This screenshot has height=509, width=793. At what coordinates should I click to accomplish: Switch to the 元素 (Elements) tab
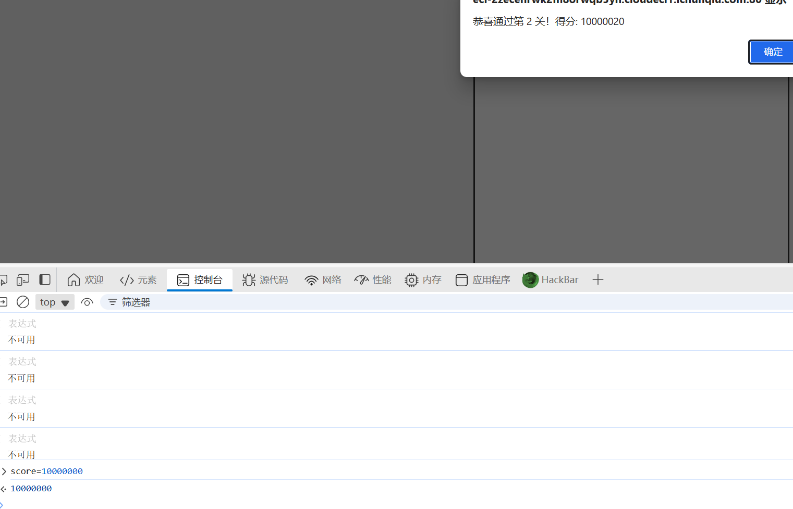coord(138,280)
